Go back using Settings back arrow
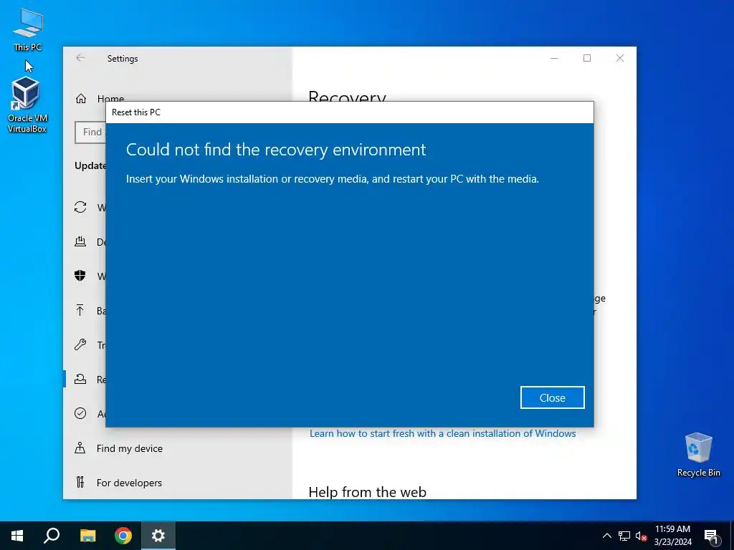The height and width of the screenshot is (550, 734). point(80,58)
